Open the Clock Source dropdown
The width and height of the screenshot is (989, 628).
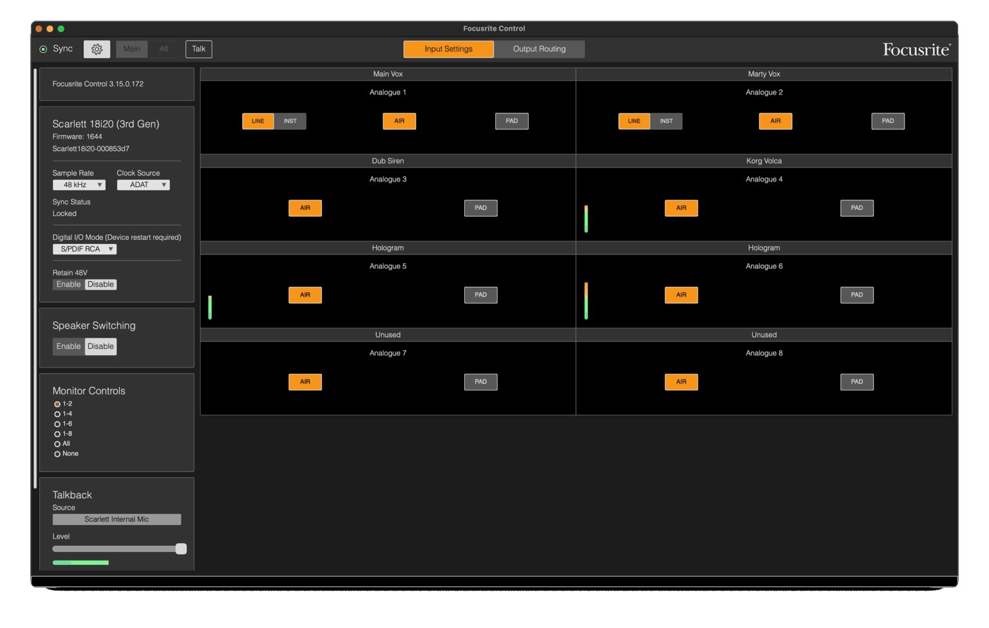pyautogui.click(x=142, y=185)
